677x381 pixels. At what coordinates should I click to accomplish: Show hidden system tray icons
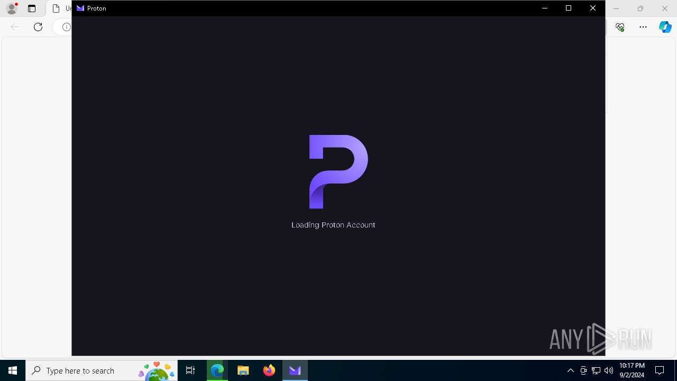(570, 370)
